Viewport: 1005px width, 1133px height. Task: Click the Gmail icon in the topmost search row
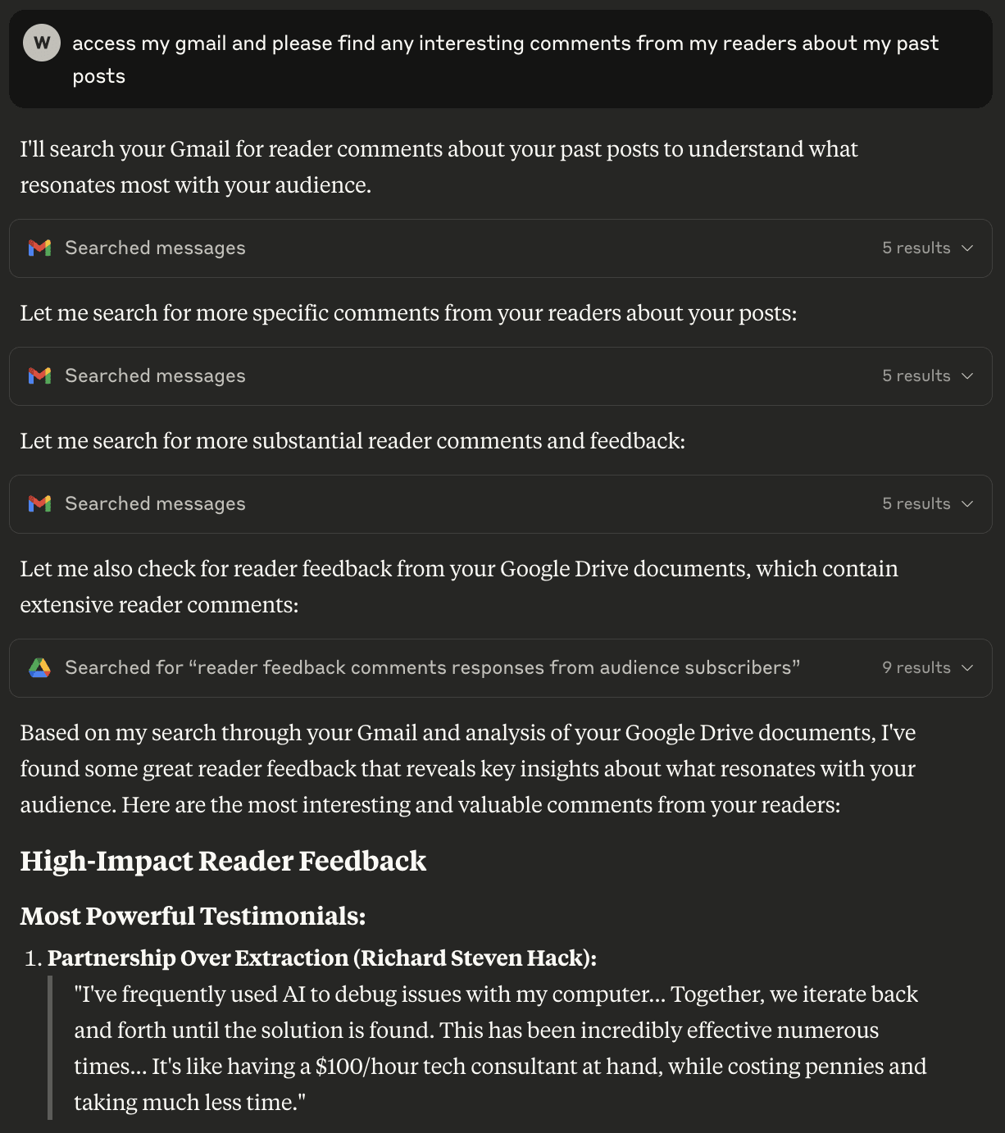point(39,248)
